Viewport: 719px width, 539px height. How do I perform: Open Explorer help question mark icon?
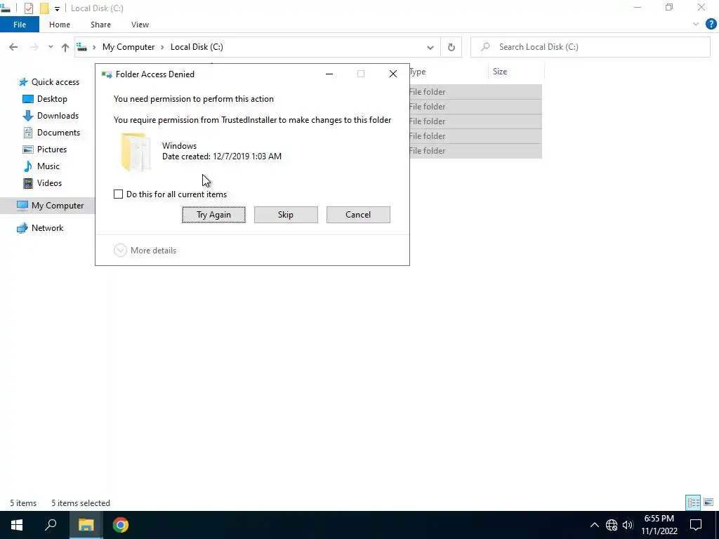711,25
